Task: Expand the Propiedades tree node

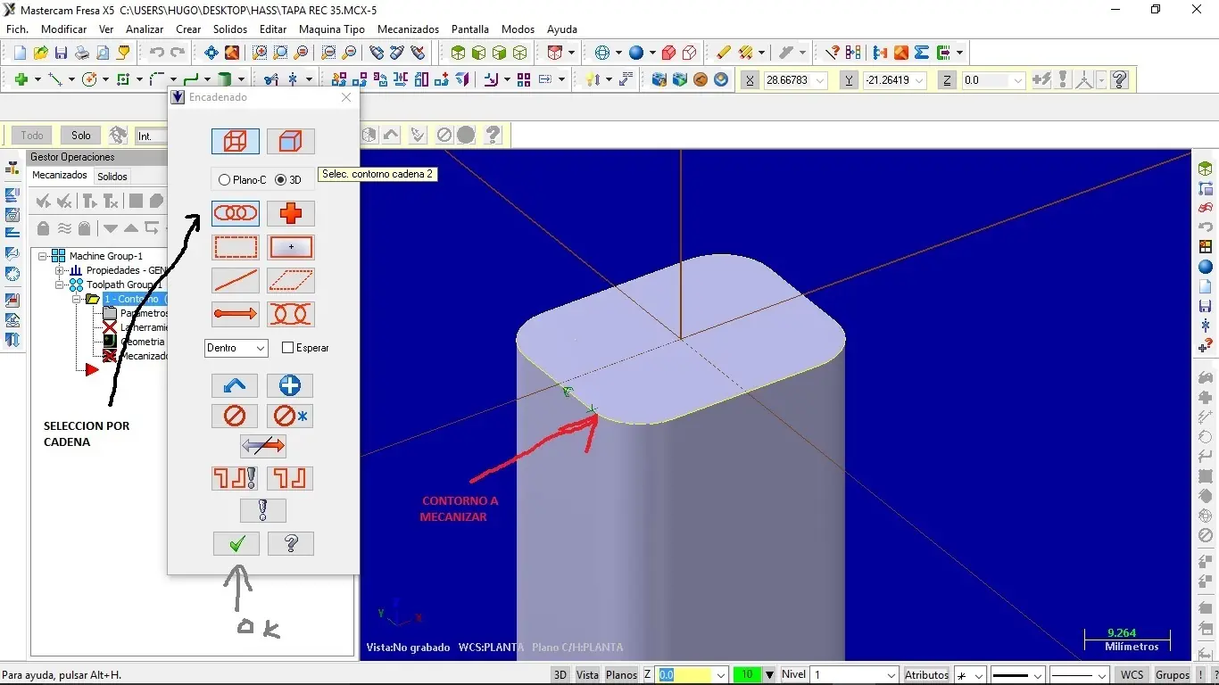Action: click(59, 270)
